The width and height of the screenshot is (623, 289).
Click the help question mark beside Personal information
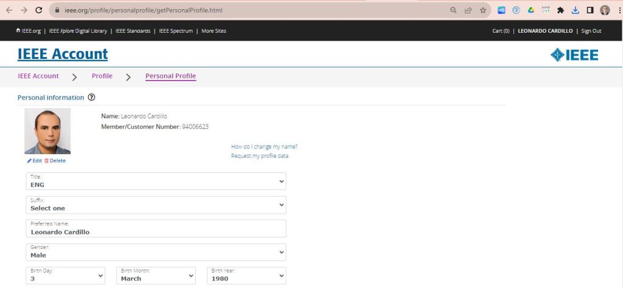92,97
